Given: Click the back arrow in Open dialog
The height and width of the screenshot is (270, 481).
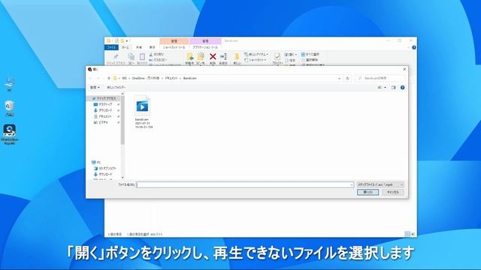Looking at the screenshot, I should click(x=90, y=78).
